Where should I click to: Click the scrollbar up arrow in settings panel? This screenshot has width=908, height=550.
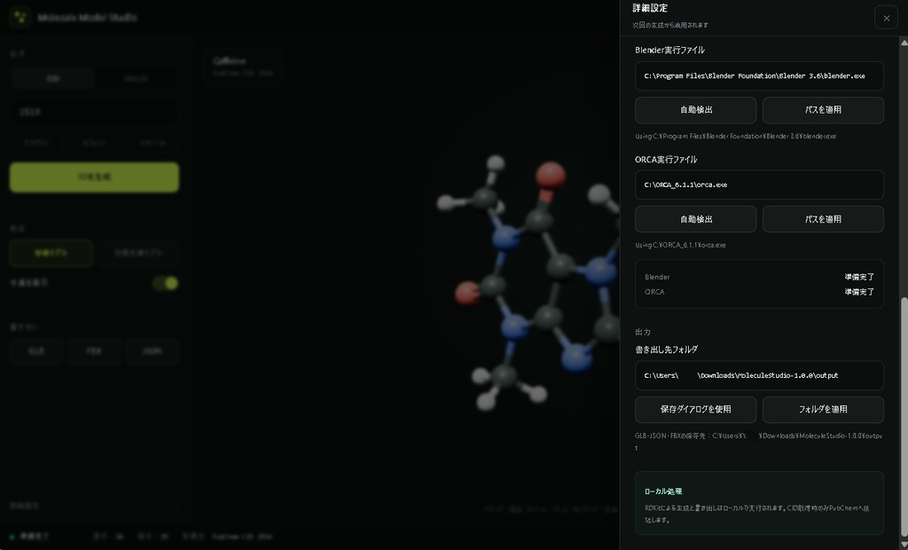coord(904,43)
